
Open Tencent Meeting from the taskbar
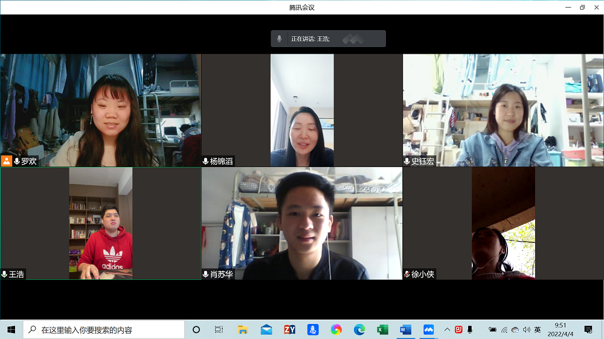[429, 329]
